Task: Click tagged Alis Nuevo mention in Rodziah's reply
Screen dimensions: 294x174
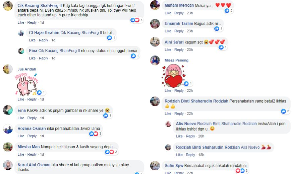Action: pyautogui.click(x=250, y=147)
